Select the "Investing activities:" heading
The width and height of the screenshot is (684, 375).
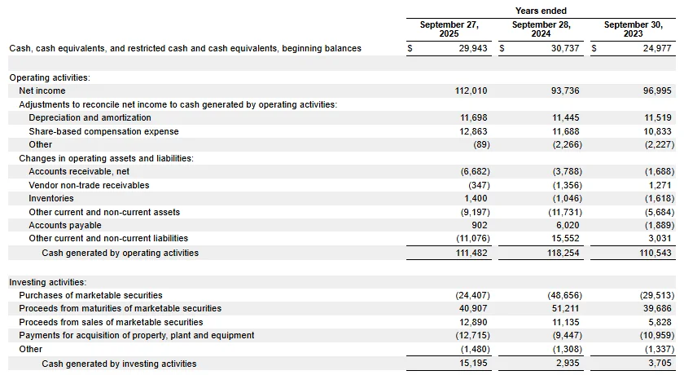pyautogui.click(x=47, y=282)
